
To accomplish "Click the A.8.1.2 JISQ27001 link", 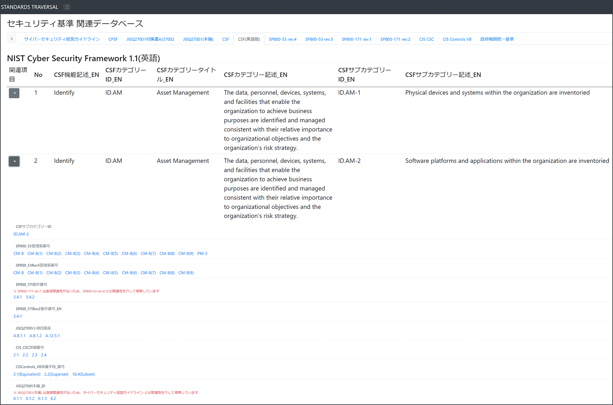I will click(35, 335).
